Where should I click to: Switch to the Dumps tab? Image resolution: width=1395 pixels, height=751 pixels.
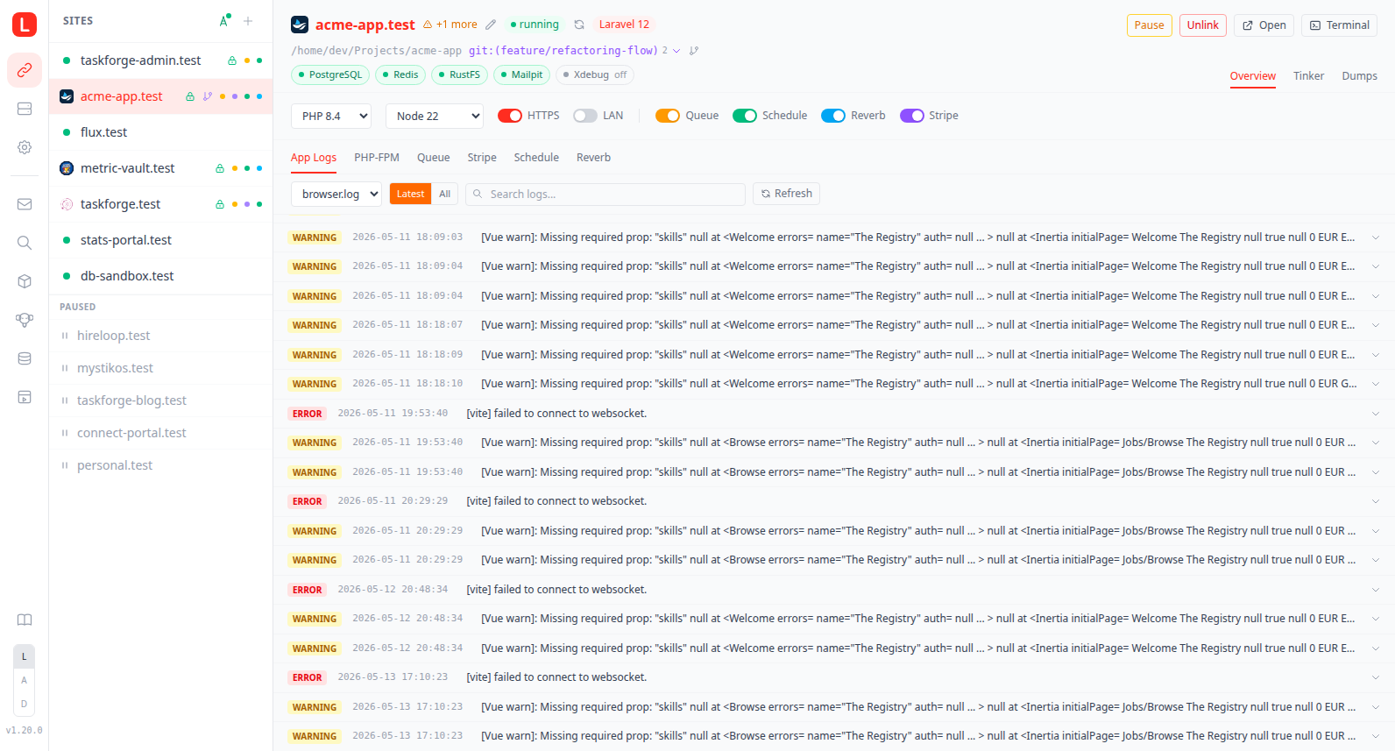pos(1359,76)
